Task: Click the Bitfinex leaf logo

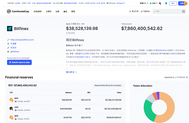Action: [9, 29]
